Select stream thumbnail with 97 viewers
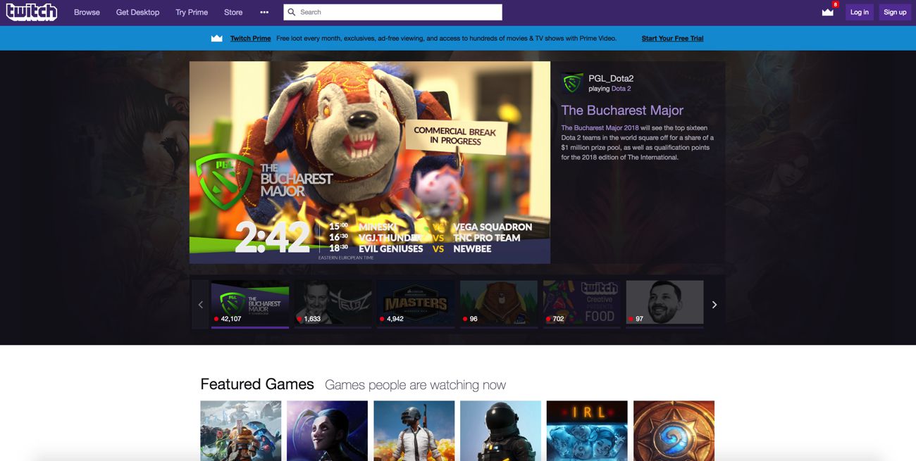Image resolution: width=916 pixels, height=461 pixels. (x=664, y=303)
